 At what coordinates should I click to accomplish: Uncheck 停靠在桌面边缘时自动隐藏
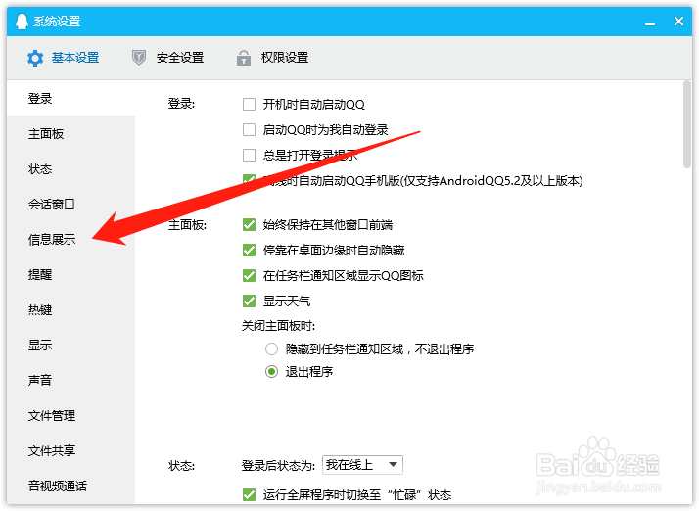tap(250, 251)
